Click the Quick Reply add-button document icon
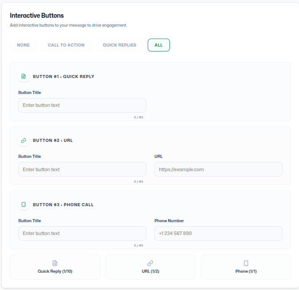The height and width of the screenshot is (290, 299). coord(55,263)
